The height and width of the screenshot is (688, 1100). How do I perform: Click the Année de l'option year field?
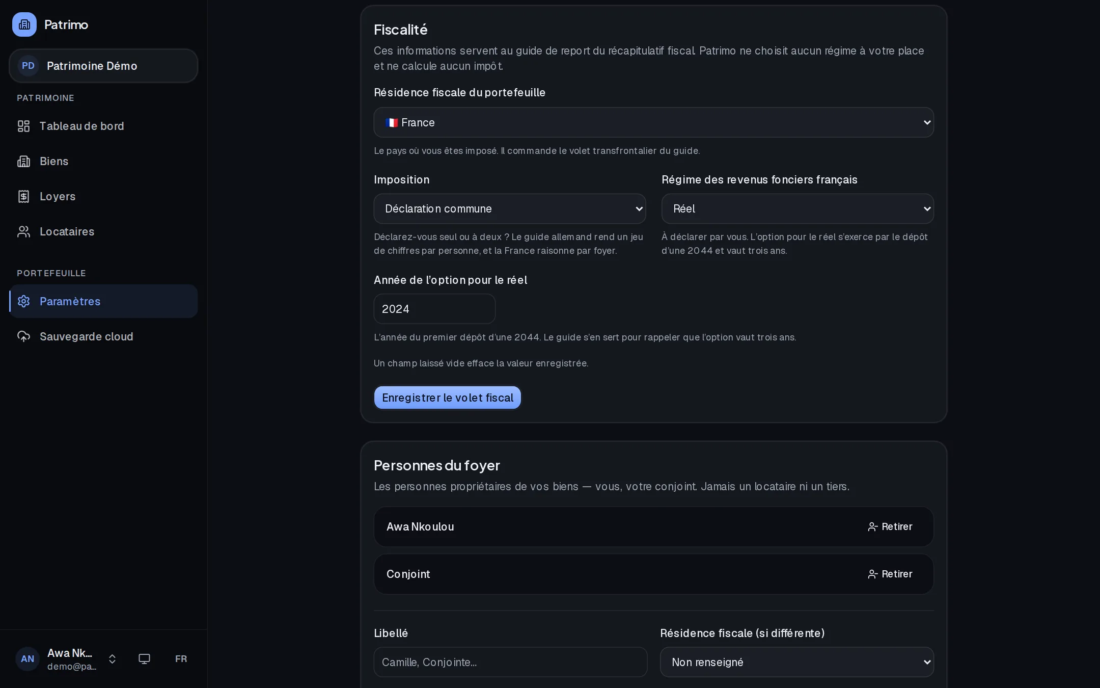coord(434,309)
